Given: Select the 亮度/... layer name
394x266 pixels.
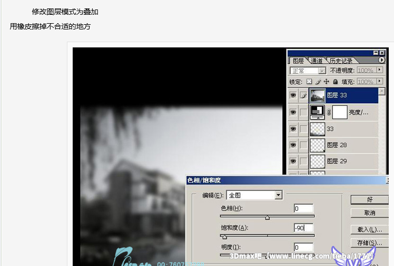Looking at the screenshot, I should 358,112.
